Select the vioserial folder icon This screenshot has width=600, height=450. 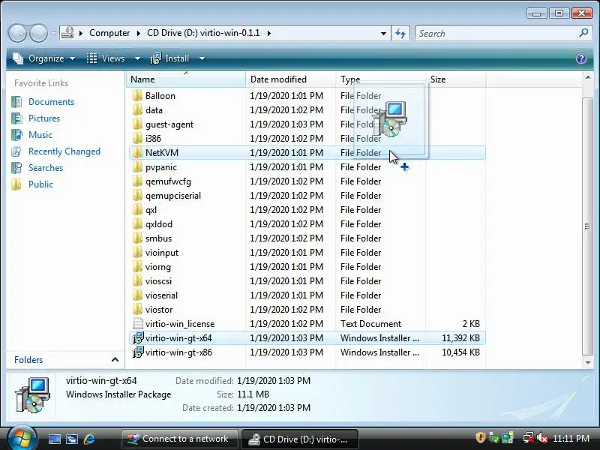[137, 295]
